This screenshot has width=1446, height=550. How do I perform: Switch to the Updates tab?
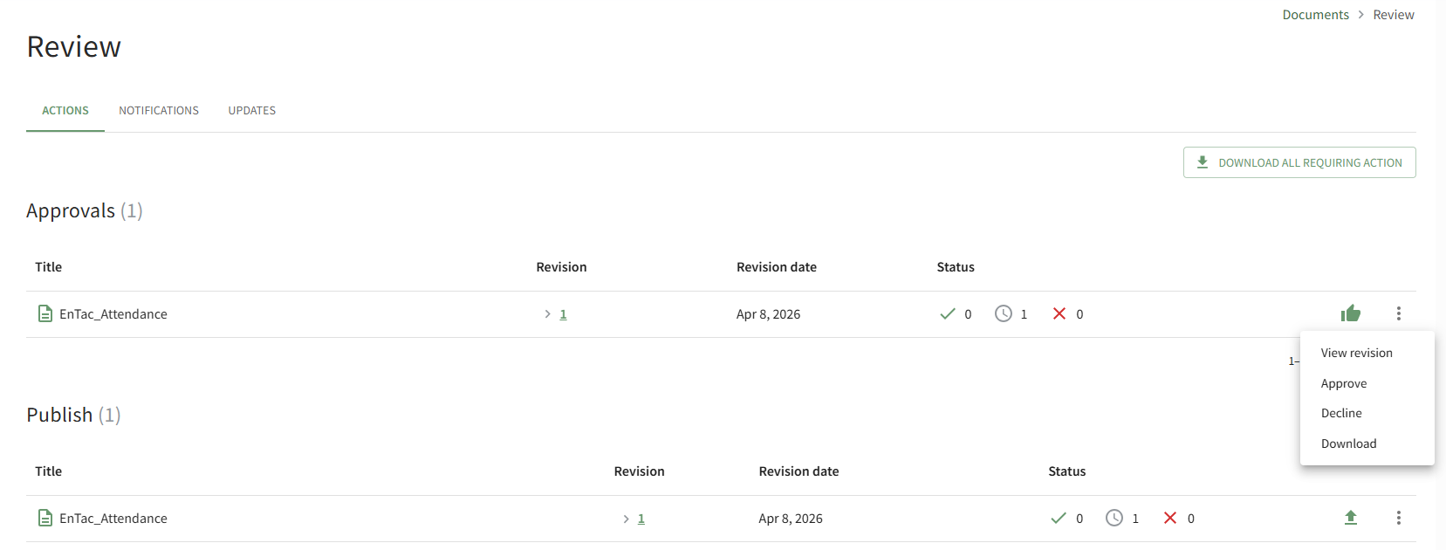252,111
